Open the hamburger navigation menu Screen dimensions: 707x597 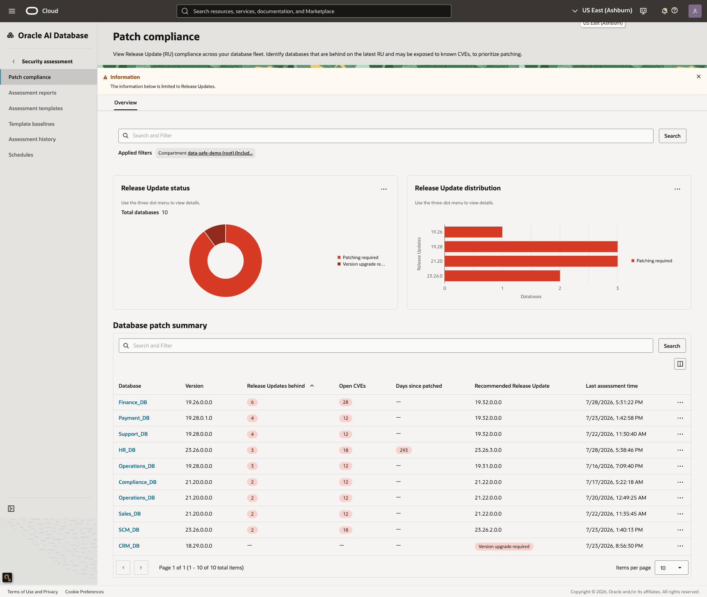click(12, 11)
